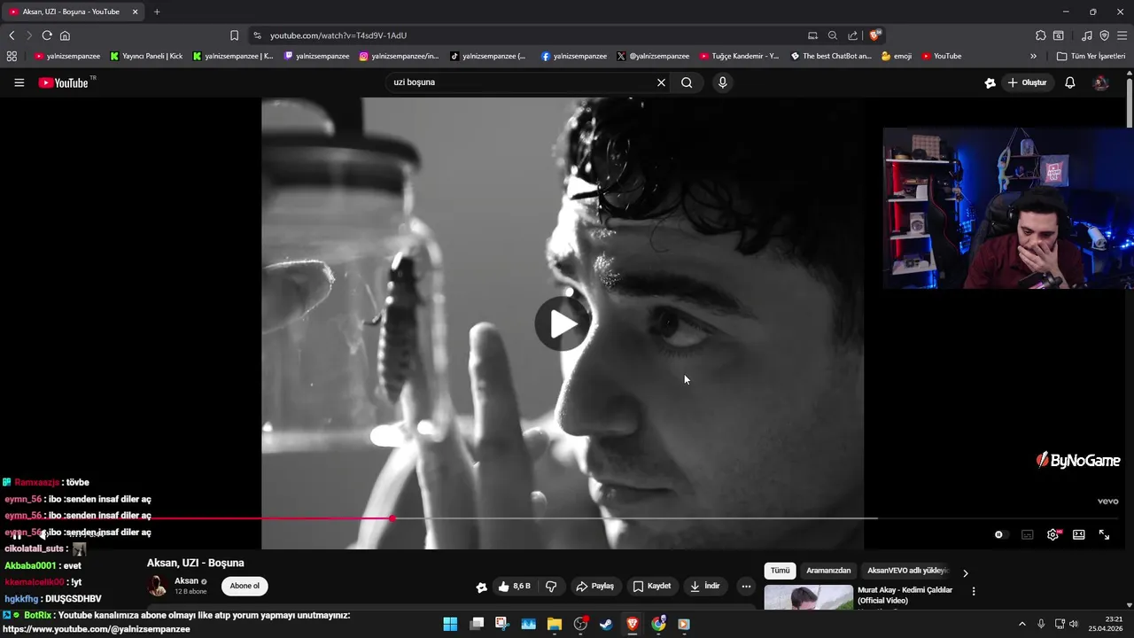Enter fullscreen mode in the player
This screenshot has height=638, width=1134.
coord(1104,534)
